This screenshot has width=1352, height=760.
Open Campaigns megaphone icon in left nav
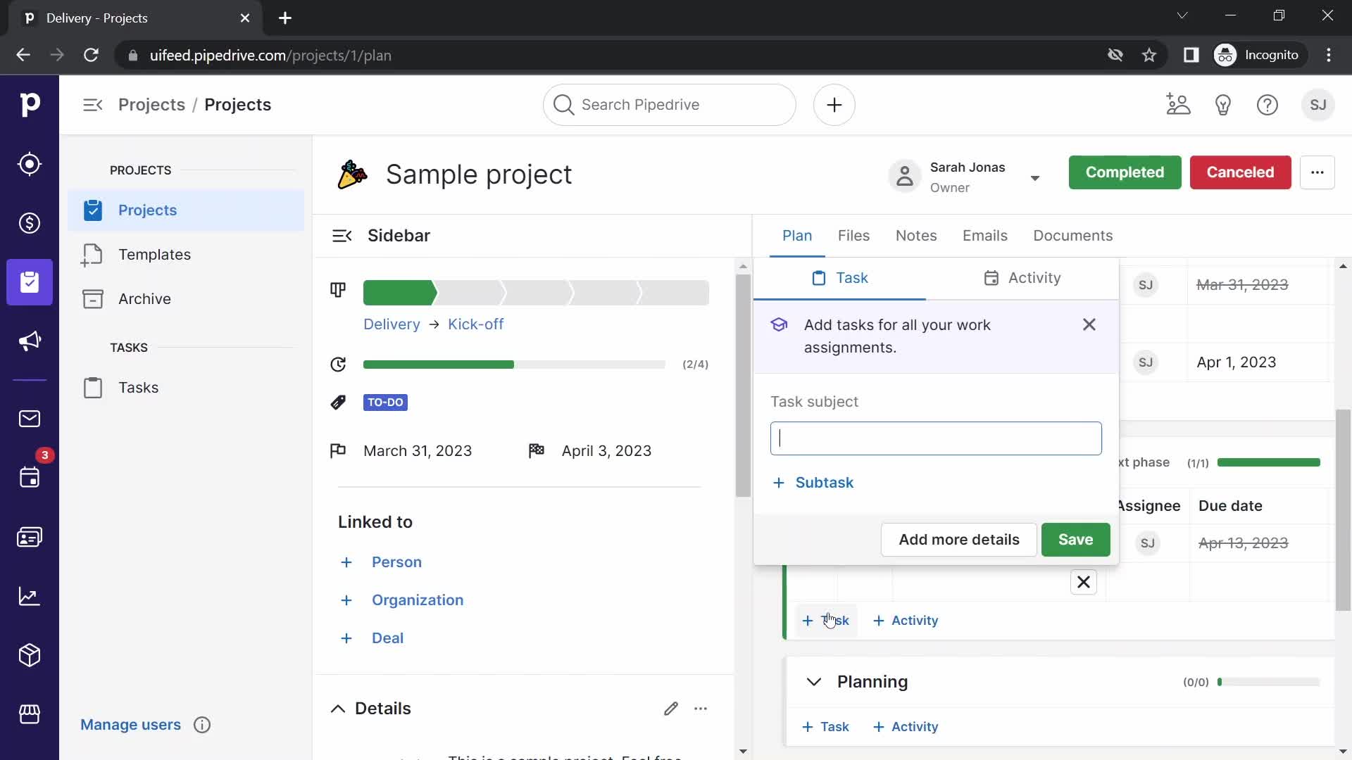[x=30, y=341]
